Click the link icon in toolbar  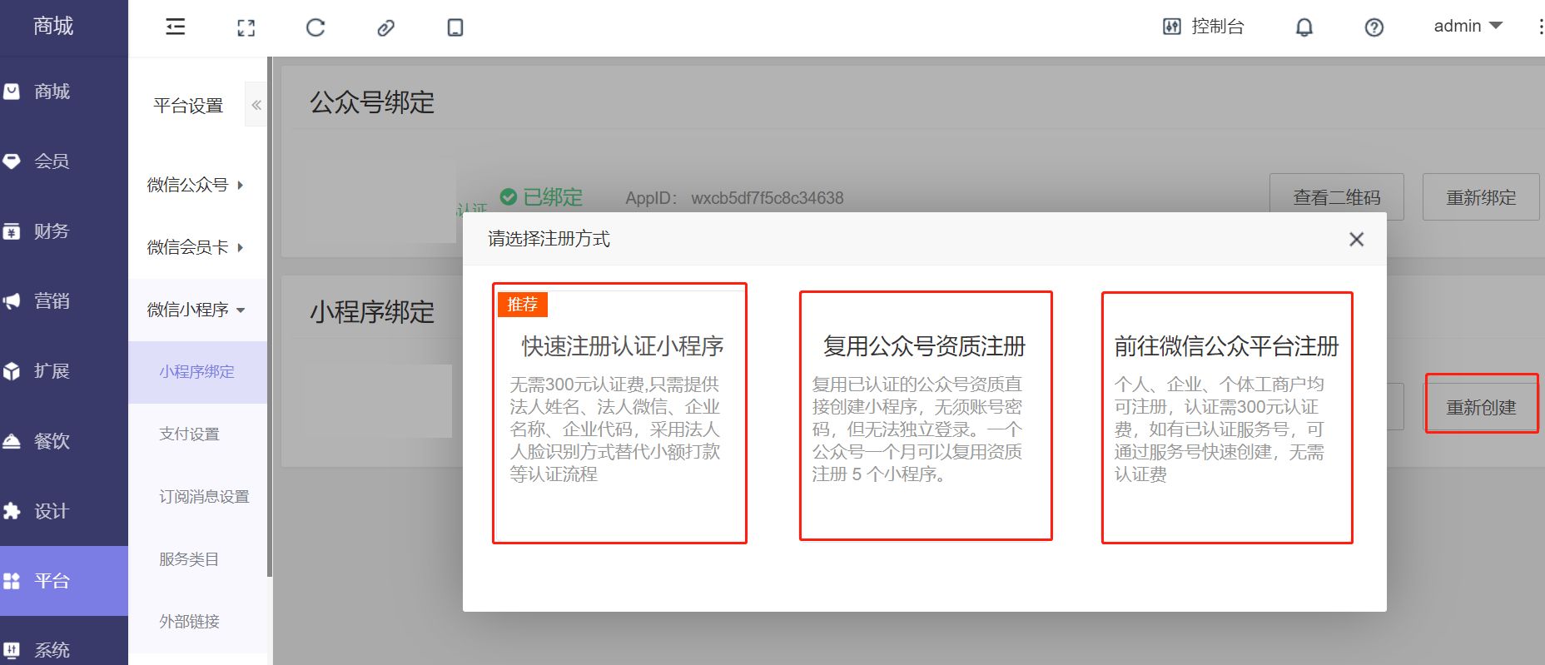(385, 27)
